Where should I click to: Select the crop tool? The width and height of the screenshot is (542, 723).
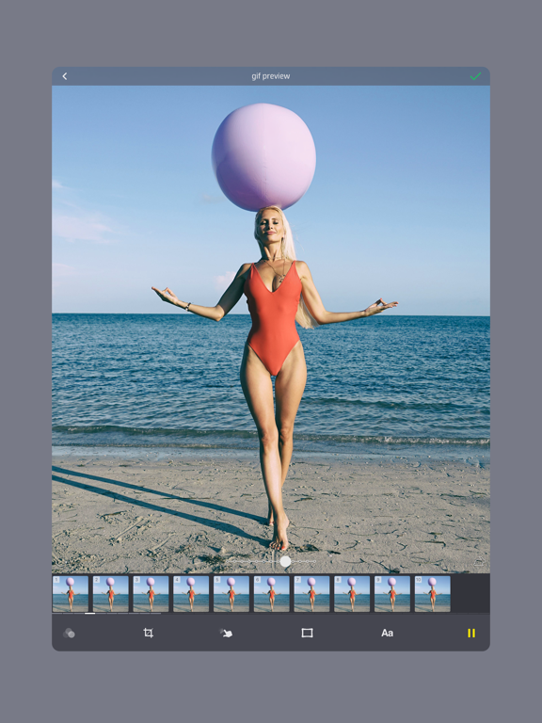(x=148, y=633)
